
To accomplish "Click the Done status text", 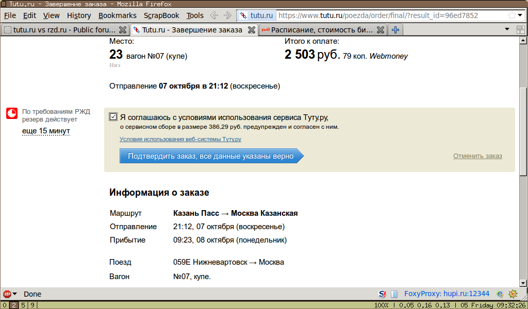I will coord(32,294).
